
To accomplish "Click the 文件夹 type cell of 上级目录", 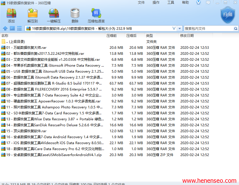I will (x=151, y=41).
